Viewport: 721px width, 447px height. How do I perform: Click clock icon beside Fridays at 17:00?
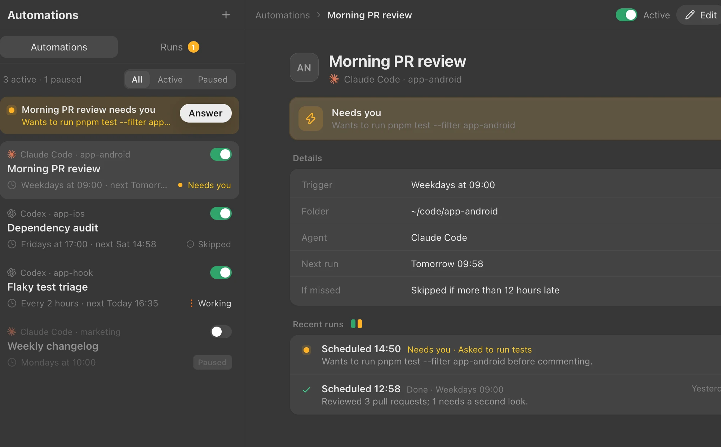pyautogui.click(x=12, y=244)
